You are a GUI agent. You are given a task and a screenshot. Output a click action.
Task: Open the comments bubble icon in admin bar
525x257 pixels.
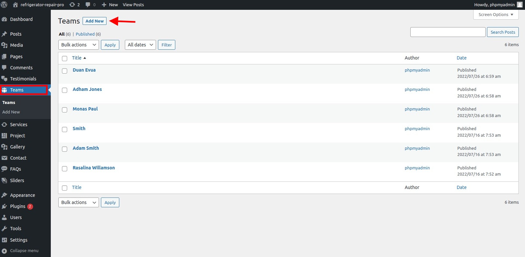(x=88, y=5)
